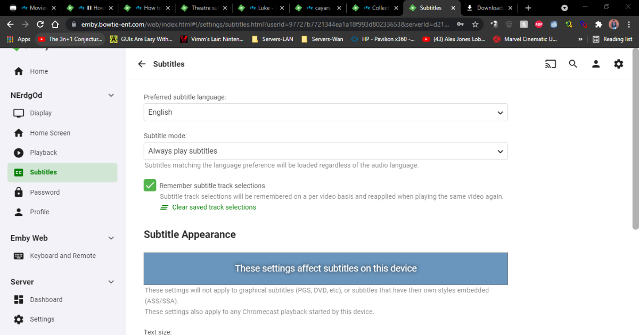Click the Cast to device icon
Image resolution: width=639 pixels, height=335 pixels.
click(551, 64)
